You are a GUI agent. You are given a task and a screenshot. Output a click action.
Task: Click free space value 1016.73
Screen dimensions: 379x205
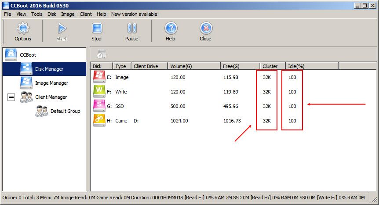pyautogui.click(x=232, y=121)
